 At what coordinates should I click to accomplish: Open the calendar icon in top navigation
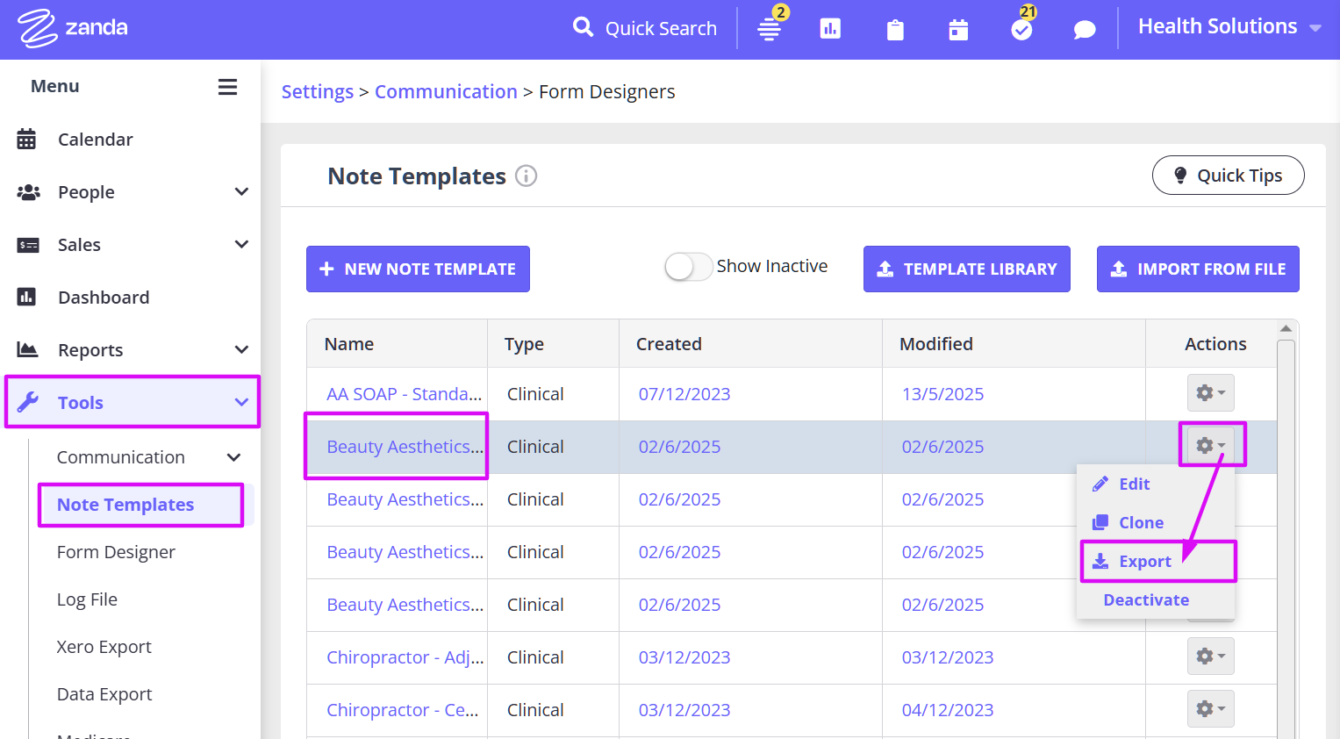pyautogui.click(x=957, y=29)
